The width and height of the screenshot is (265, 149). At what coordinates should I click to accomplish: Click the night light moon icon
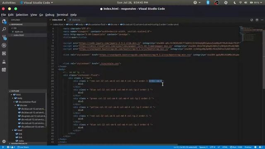point(235,2)
